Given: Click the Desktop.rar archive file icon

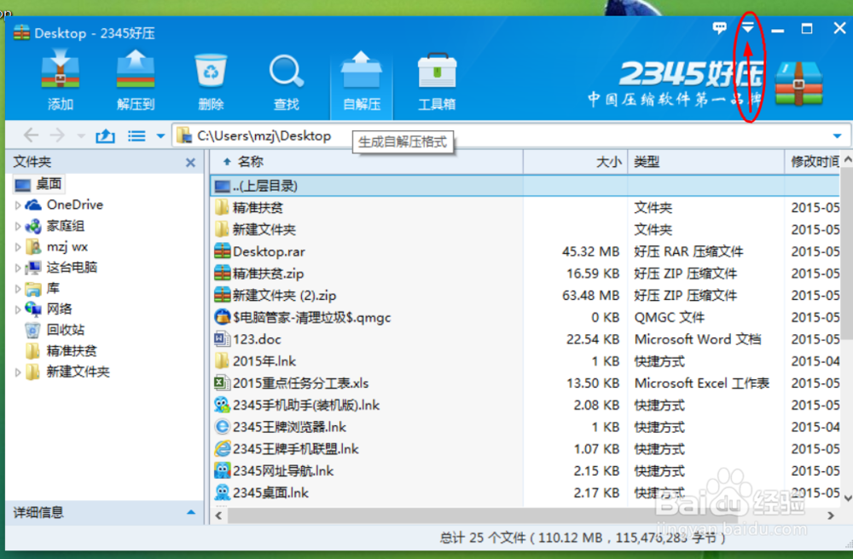Looking at the screenshot, I should [222, 251].
